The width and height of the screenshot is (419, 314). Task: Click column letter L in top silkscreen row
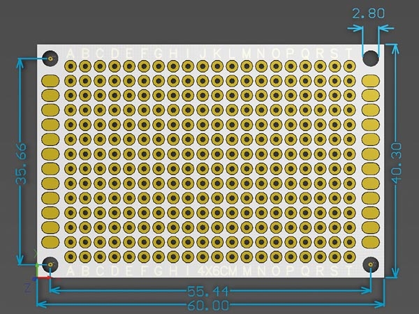(x=232, y=54)
